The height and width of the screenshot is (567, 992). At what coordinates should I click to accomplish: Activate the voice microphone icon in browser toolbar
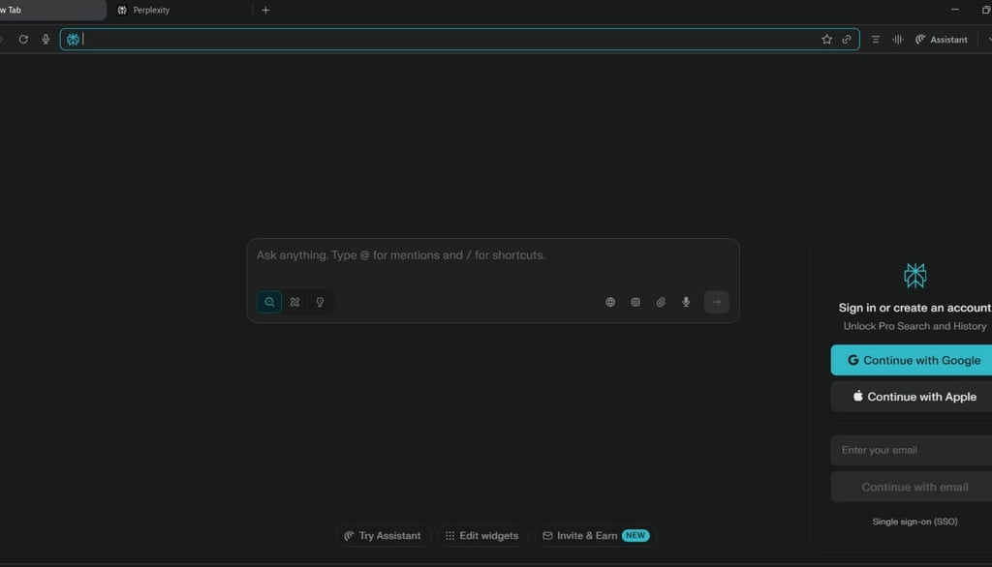(46, 40)
